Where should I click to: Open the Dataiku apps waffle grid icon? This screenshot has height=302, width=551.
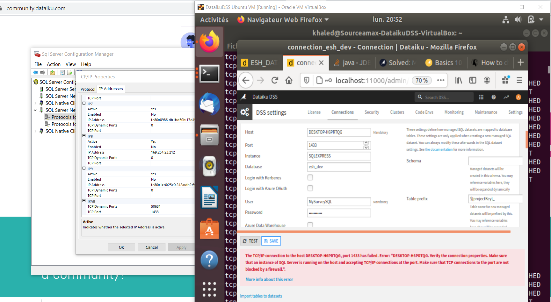tap(481, 97)
